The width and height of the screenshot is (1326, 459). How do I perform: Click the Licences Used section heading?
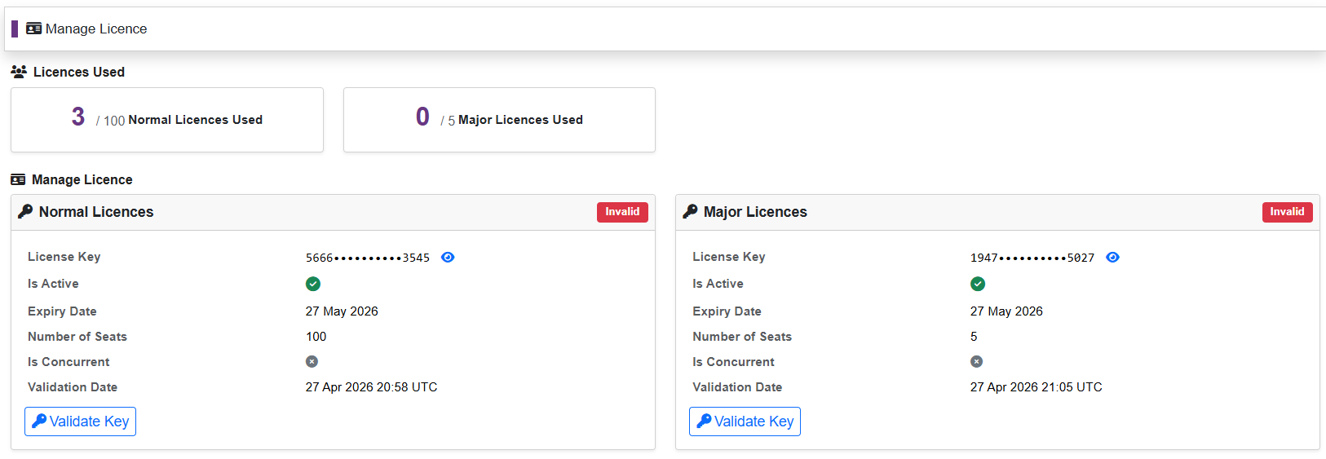click(79, 72)
